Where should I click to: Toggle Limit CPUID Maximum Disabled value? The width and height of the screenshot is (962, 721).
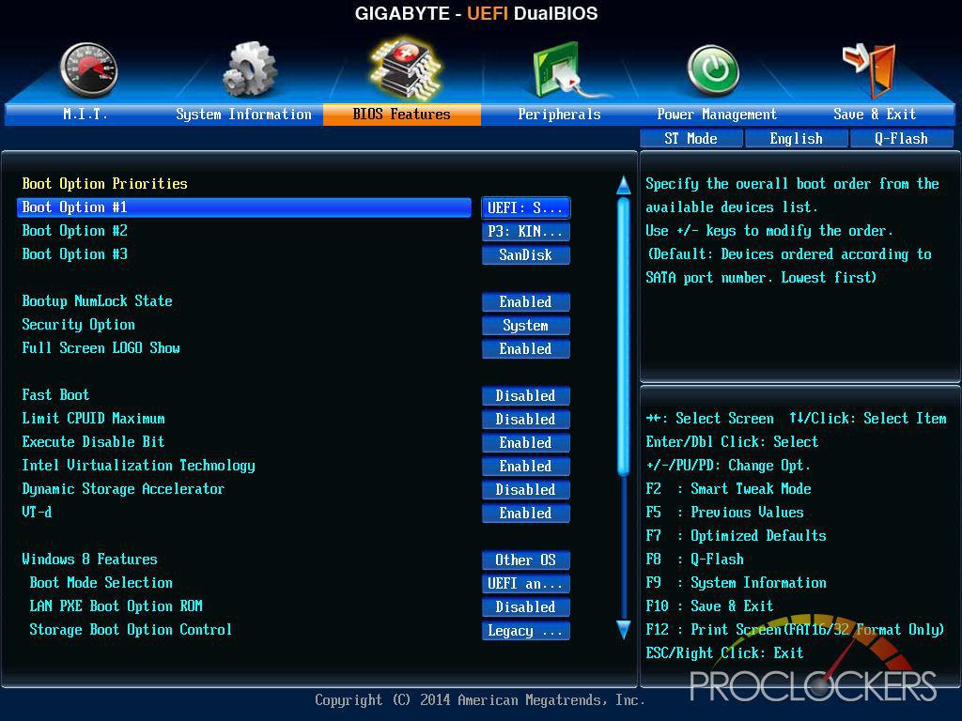pos(526,419)
